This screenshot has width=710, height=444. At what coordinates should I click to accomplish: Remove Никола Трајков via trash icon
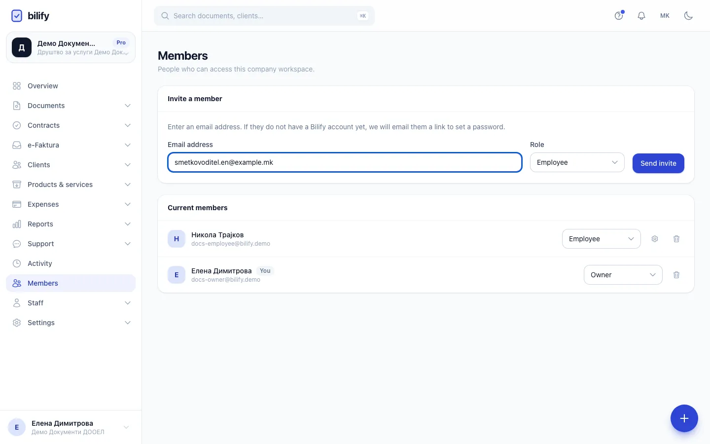[x=676, y=239]
